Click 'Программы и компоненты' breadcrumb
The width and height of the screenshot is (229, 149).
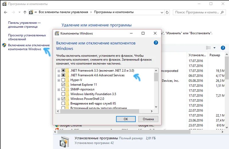114,12
